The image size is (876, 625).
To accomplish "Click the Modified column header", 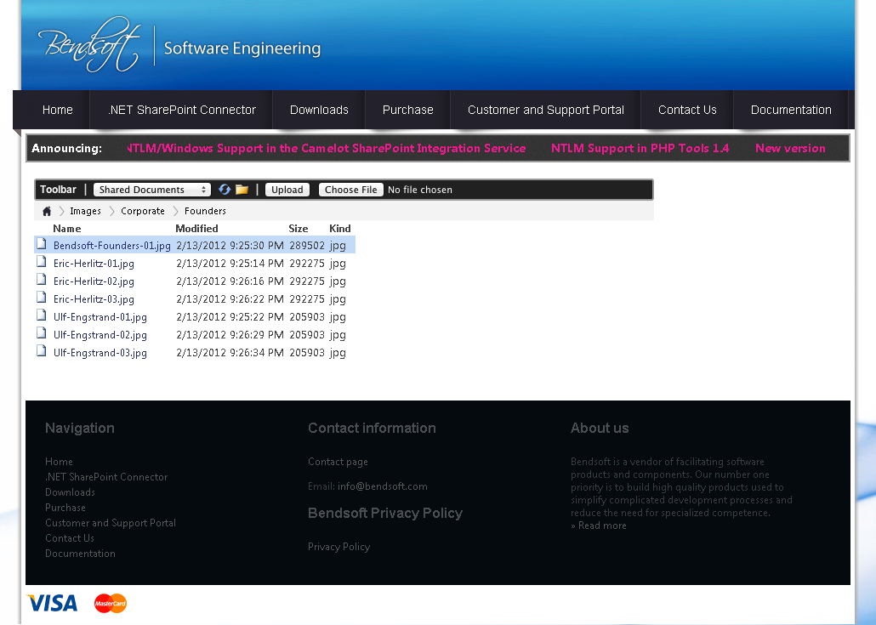I will coord(196,229).
